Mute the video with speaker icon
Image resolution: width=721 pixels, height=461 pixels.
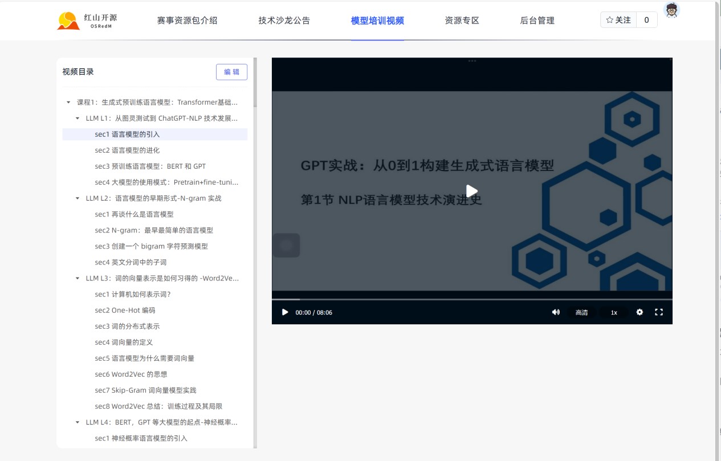[x=556, y=312]
